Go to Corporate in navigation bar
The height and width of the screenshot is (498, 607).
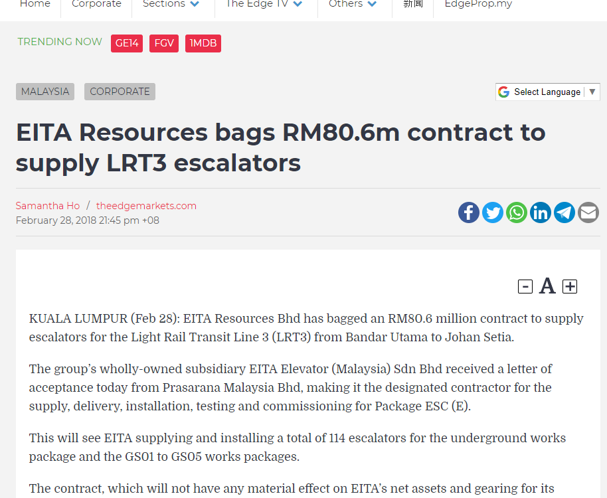[96, 4]
